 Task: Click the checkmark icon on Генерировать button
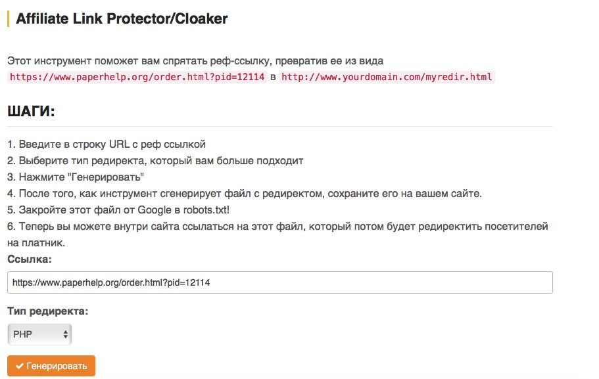[20, 366]
